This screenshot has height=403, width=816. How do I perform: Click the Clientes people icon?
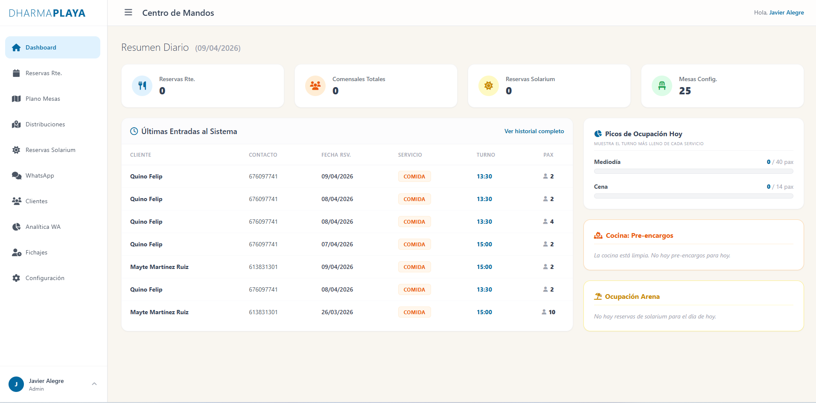click(17, 201)
